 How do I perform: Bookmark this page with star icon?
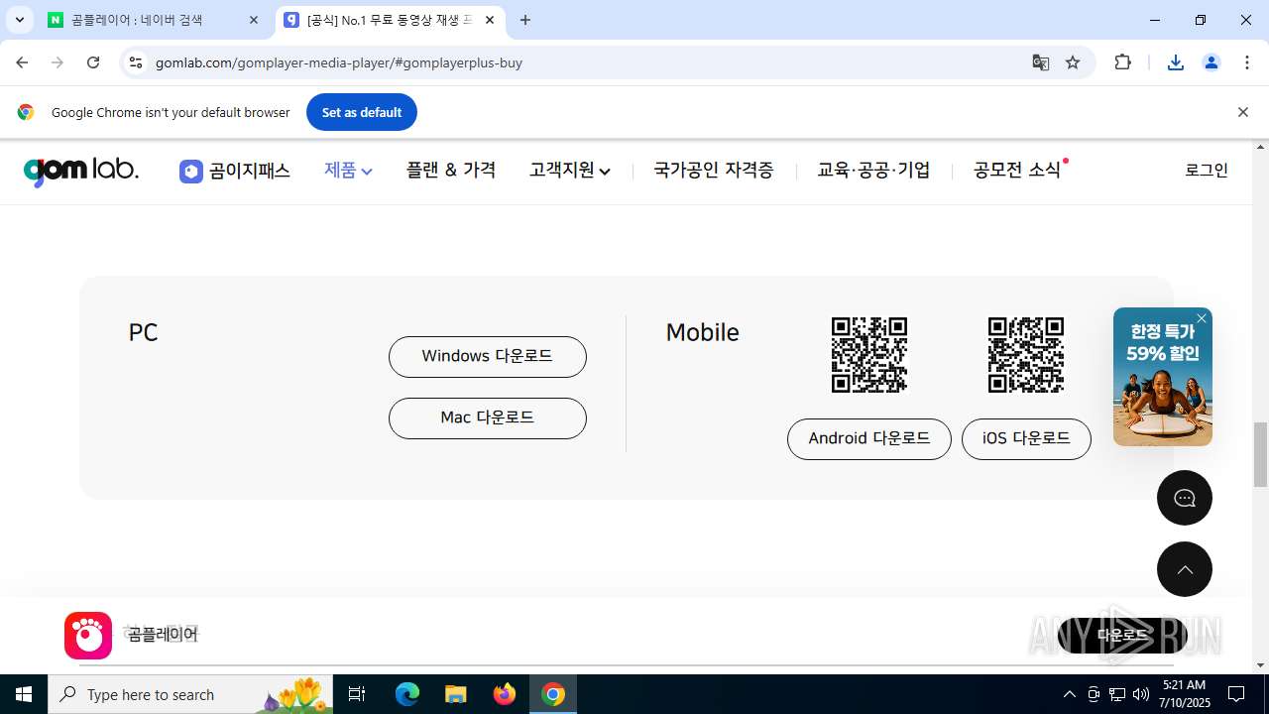click(1073, 62)
